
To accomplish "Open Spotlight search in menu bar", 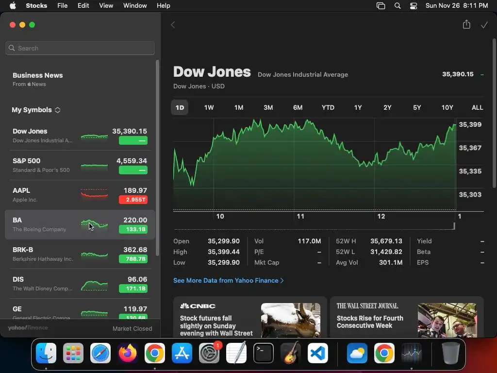I will tap(398, 6).
